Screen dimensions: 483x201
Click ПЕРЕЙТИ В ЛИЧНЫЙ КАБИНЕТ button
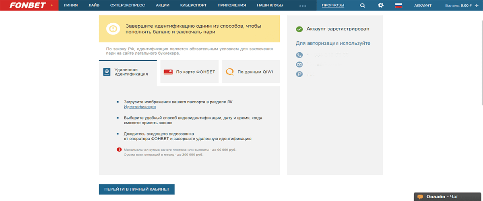pos(137,189)
